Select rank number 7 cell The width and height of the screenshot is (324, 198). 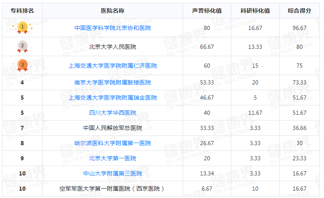pos(22,128)
